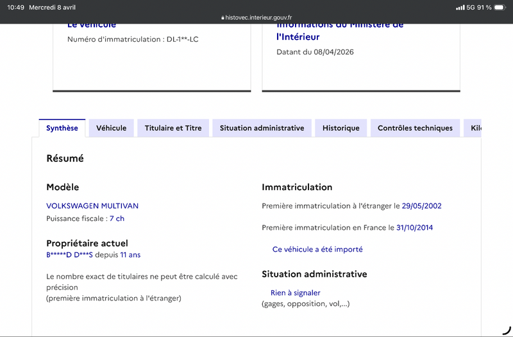
Task: Click 'Ce véhicule a été importé' text
Action: pyautogui.click(x=317, y=250)
